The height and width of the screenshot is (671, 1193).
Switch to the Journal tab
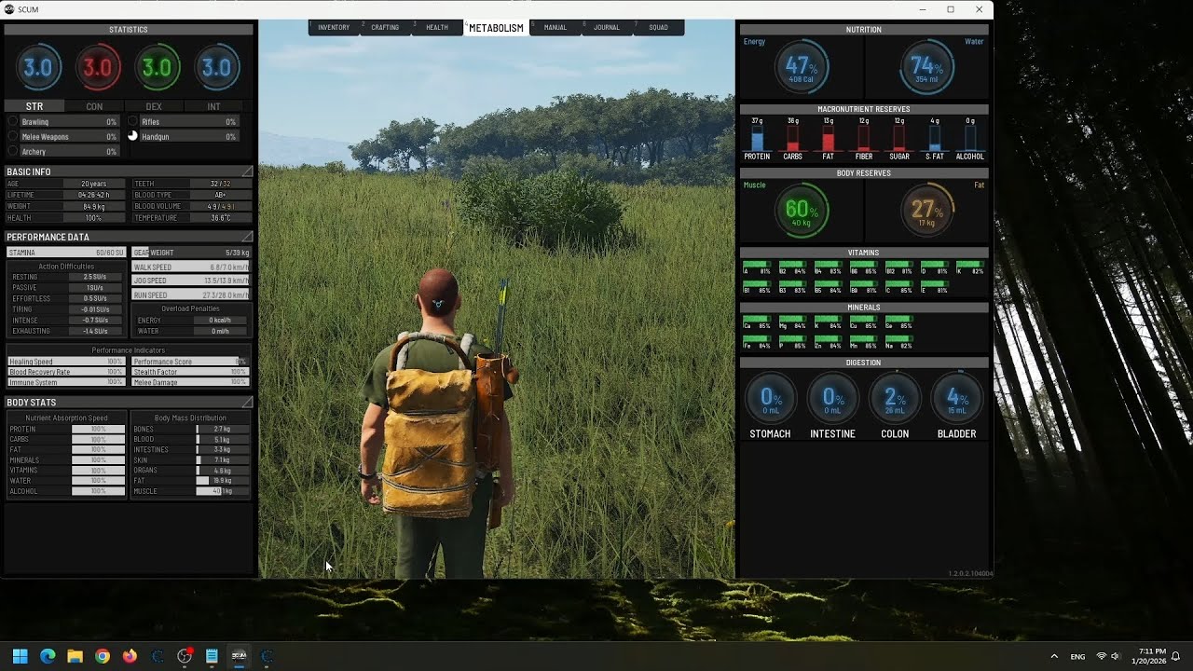(607, 28)
